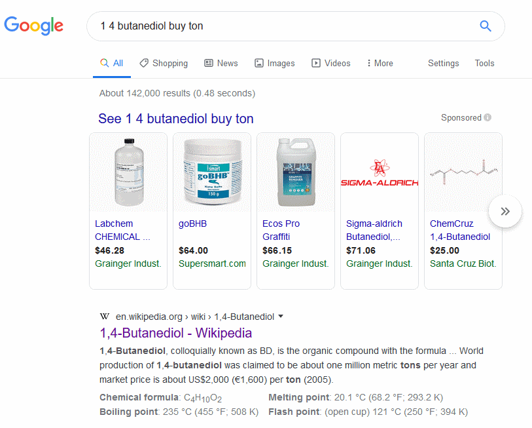Open '1,4-Butanediol - Wikipedia' result
Image resolution: width=532 pixels, height=428 pixels.
tap(176, 333)
